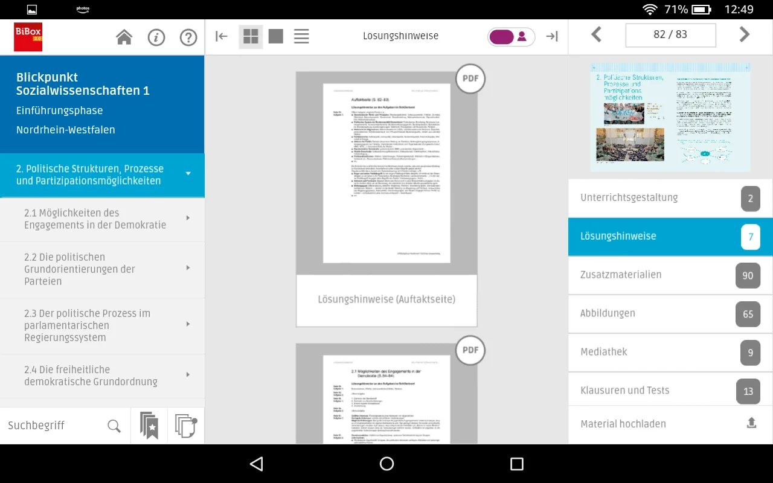This screenshot has width=773, height=483.
Task: Collapse the left panel with arrow icon
Action: click(222, 36)
